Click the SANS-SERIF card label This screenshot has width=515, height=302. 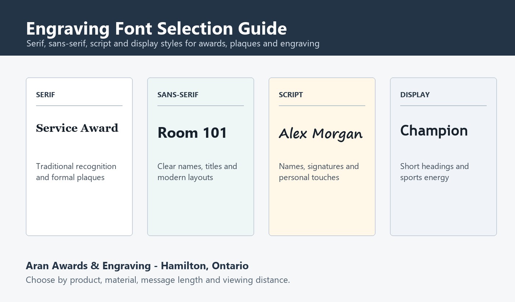point(178,95)
